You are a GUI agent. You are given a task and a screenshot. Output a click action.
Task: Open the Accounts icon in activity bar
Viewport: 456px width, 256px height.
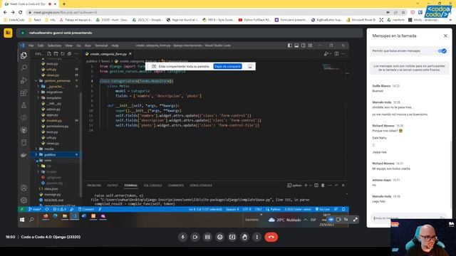24,188
